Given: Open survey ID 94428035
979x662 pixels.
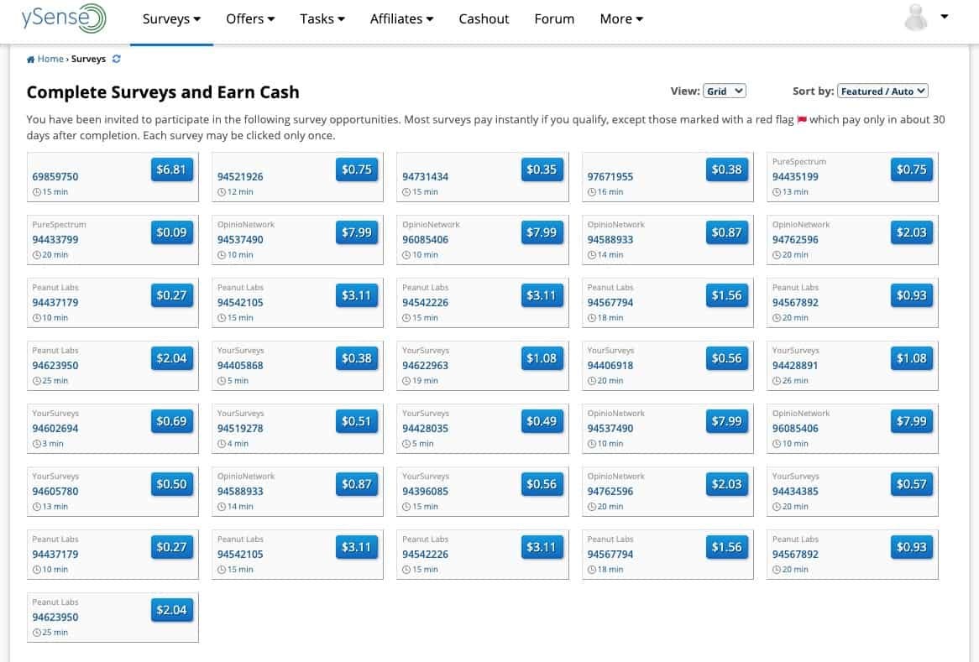Looking at the screenshot, I should 425,429.
